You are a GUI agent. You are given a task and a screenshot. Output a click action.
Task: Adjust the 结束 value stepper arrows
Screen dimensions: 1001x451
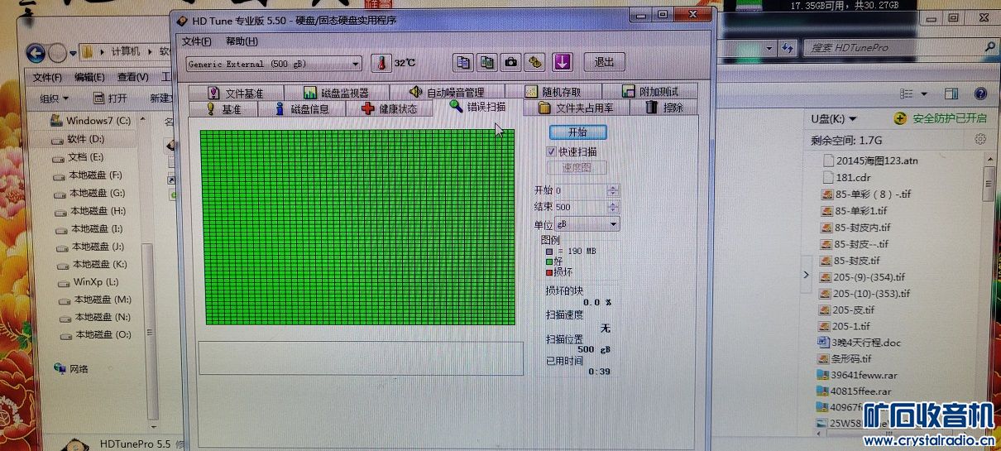(612, 207)
